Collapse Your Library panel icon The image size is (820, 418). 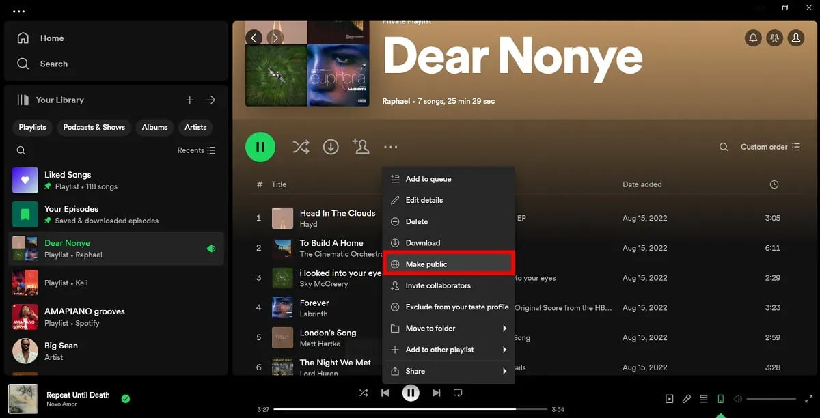(x=23, y=100)
